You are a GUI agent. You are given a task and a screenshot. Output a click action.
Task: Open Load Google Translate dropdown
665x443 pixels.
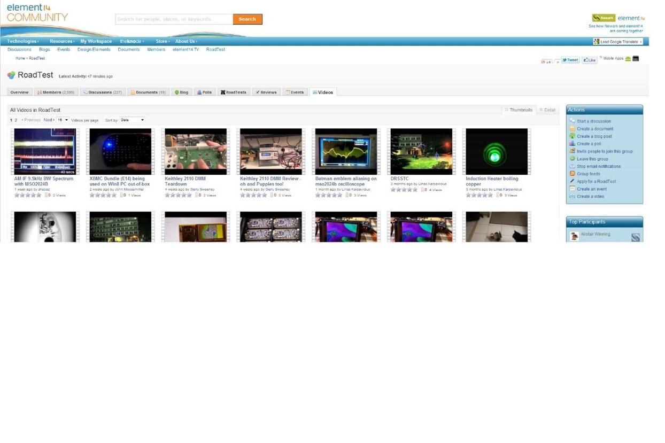pos(618,42)
